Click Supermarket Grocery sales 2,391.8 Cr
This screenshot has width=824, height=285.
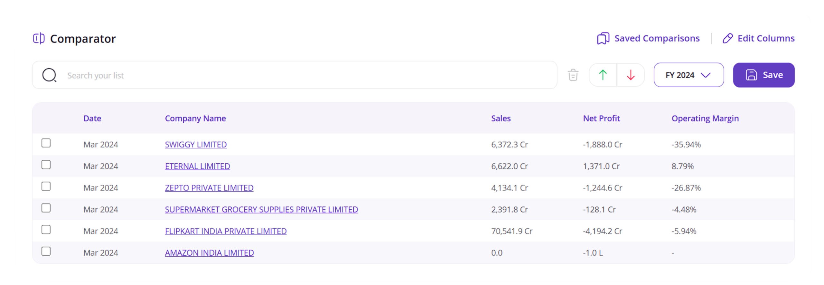509,209
